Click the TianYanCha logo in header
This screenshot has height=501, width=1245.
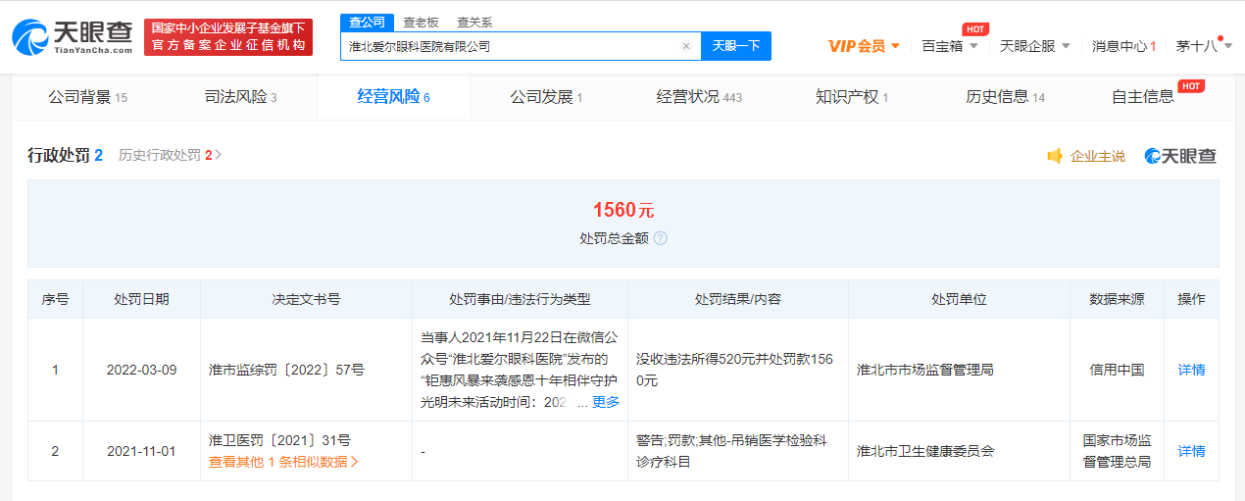73,36
